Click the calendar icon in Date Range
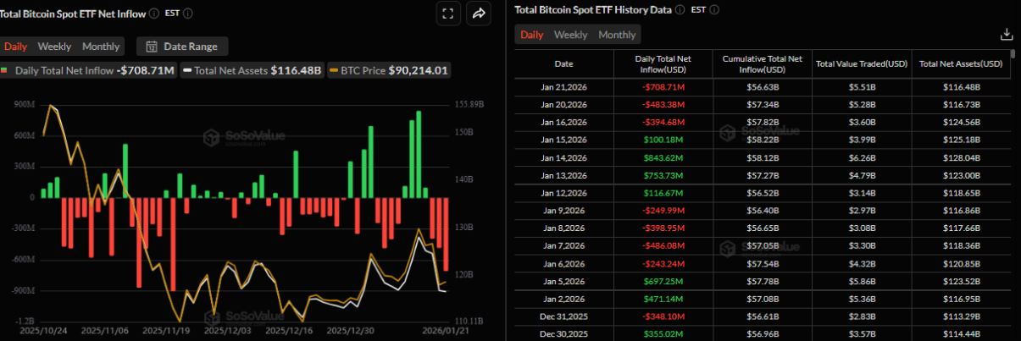The height and width of the screenshot is (341, 1021). pyautogui.click(x=153, y=47)
